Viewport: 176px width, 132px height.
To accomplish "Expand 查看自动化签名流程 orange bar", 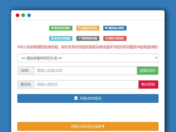I will (x=88, y=126).
